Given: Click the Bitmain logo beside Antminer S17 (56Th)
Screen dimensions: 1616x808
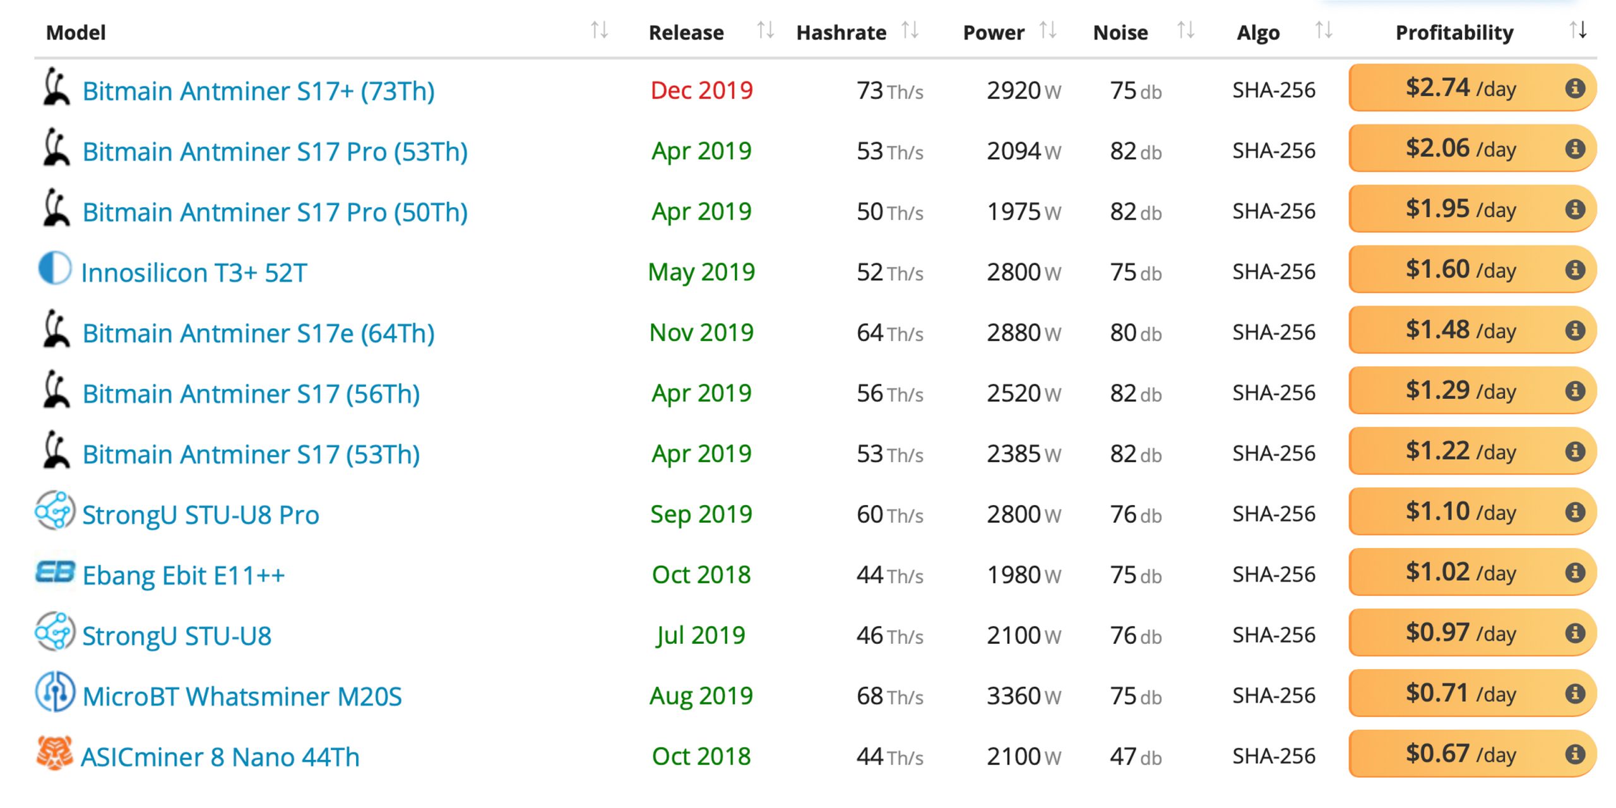Looking at the screenshot, I should (56, 390).
